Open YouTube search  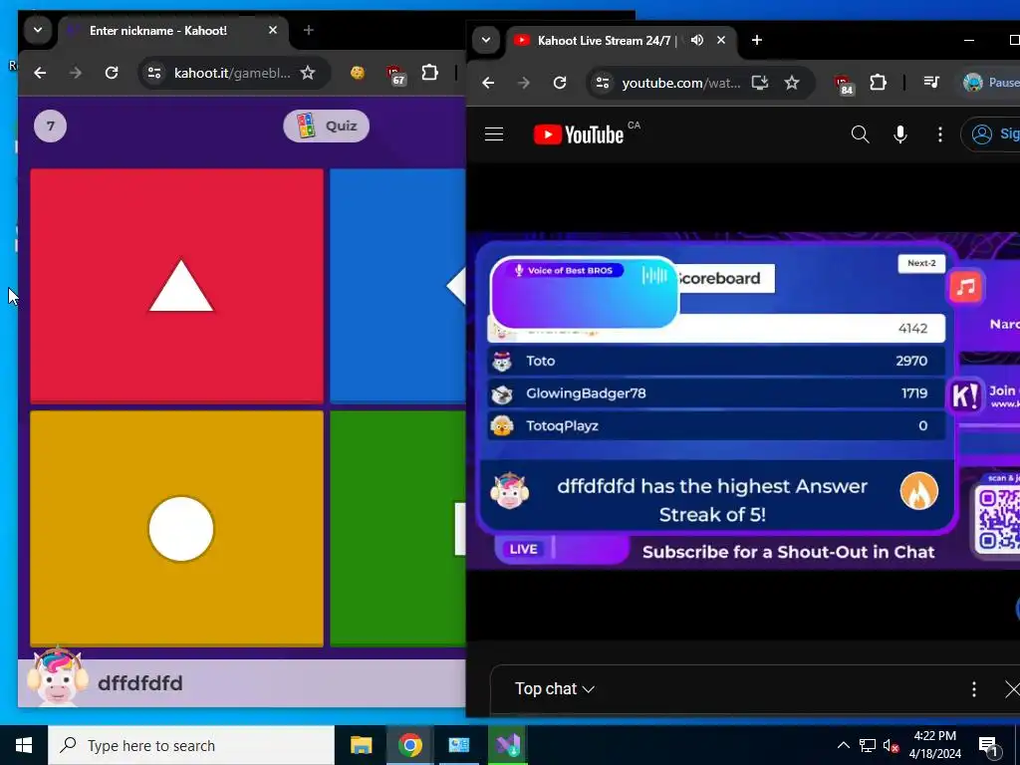pyautogui.click(x=860, y=134)
